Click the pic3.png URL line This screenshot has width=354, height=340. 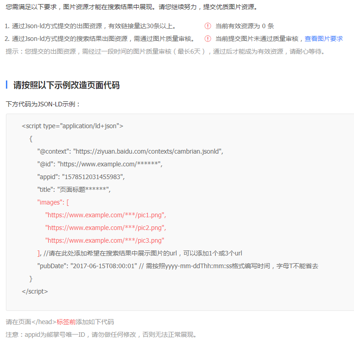pyautogui.click(x=105, y=240)
